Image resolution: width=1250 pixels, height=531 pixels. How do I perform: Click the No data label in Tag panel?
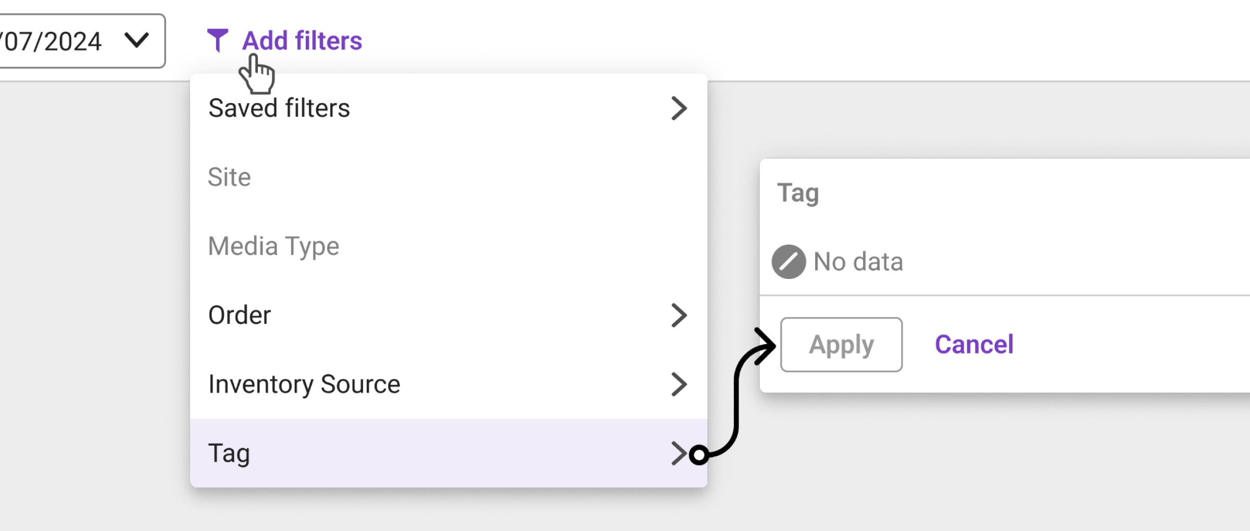click(858, 261)
